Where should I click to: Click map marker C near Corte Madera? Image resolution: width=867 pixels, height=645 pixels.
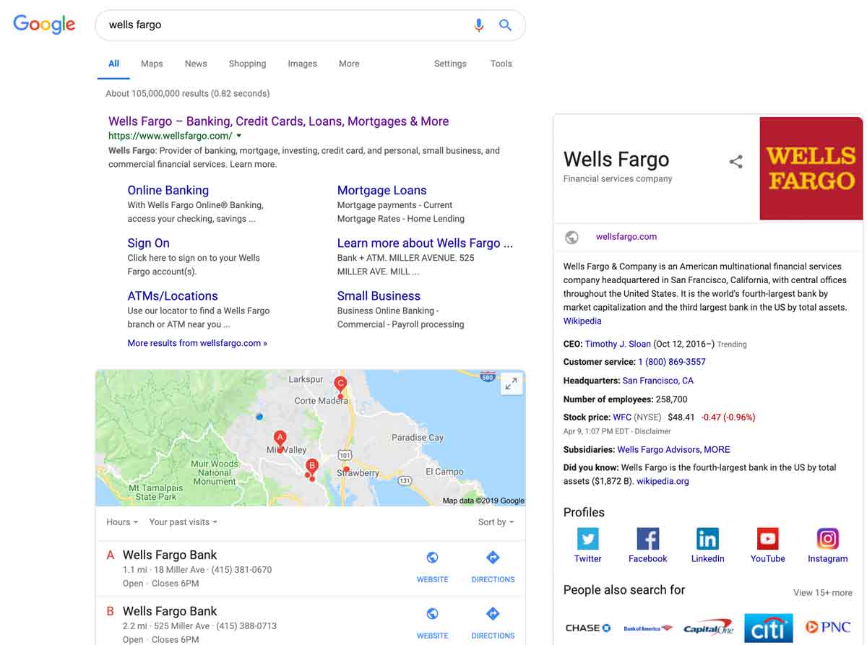pos(340,384)
